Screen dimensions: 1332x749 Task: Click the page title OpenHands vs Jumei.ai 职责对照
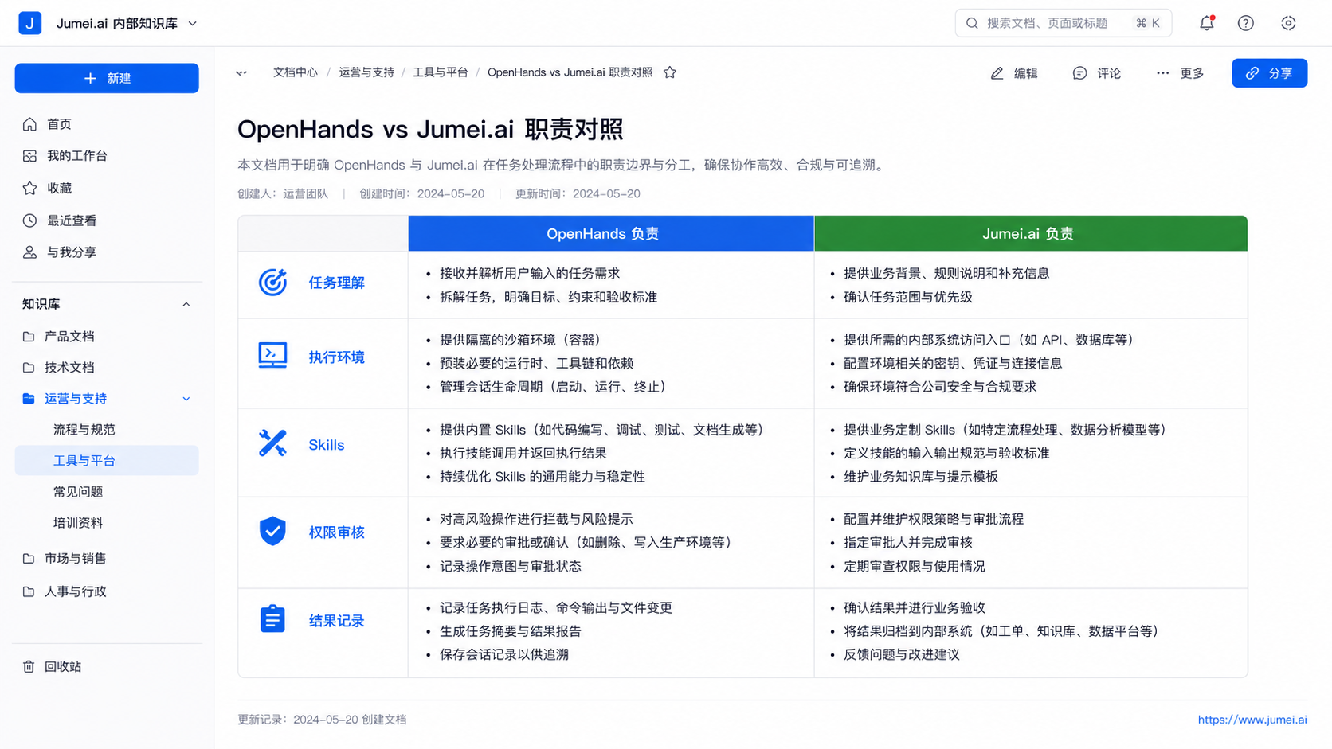[x=430, y=129]
